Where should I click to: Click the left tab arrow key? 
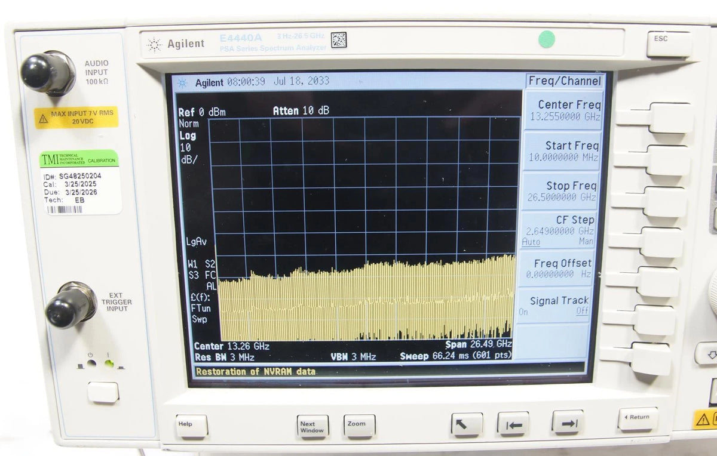[513, 424]
